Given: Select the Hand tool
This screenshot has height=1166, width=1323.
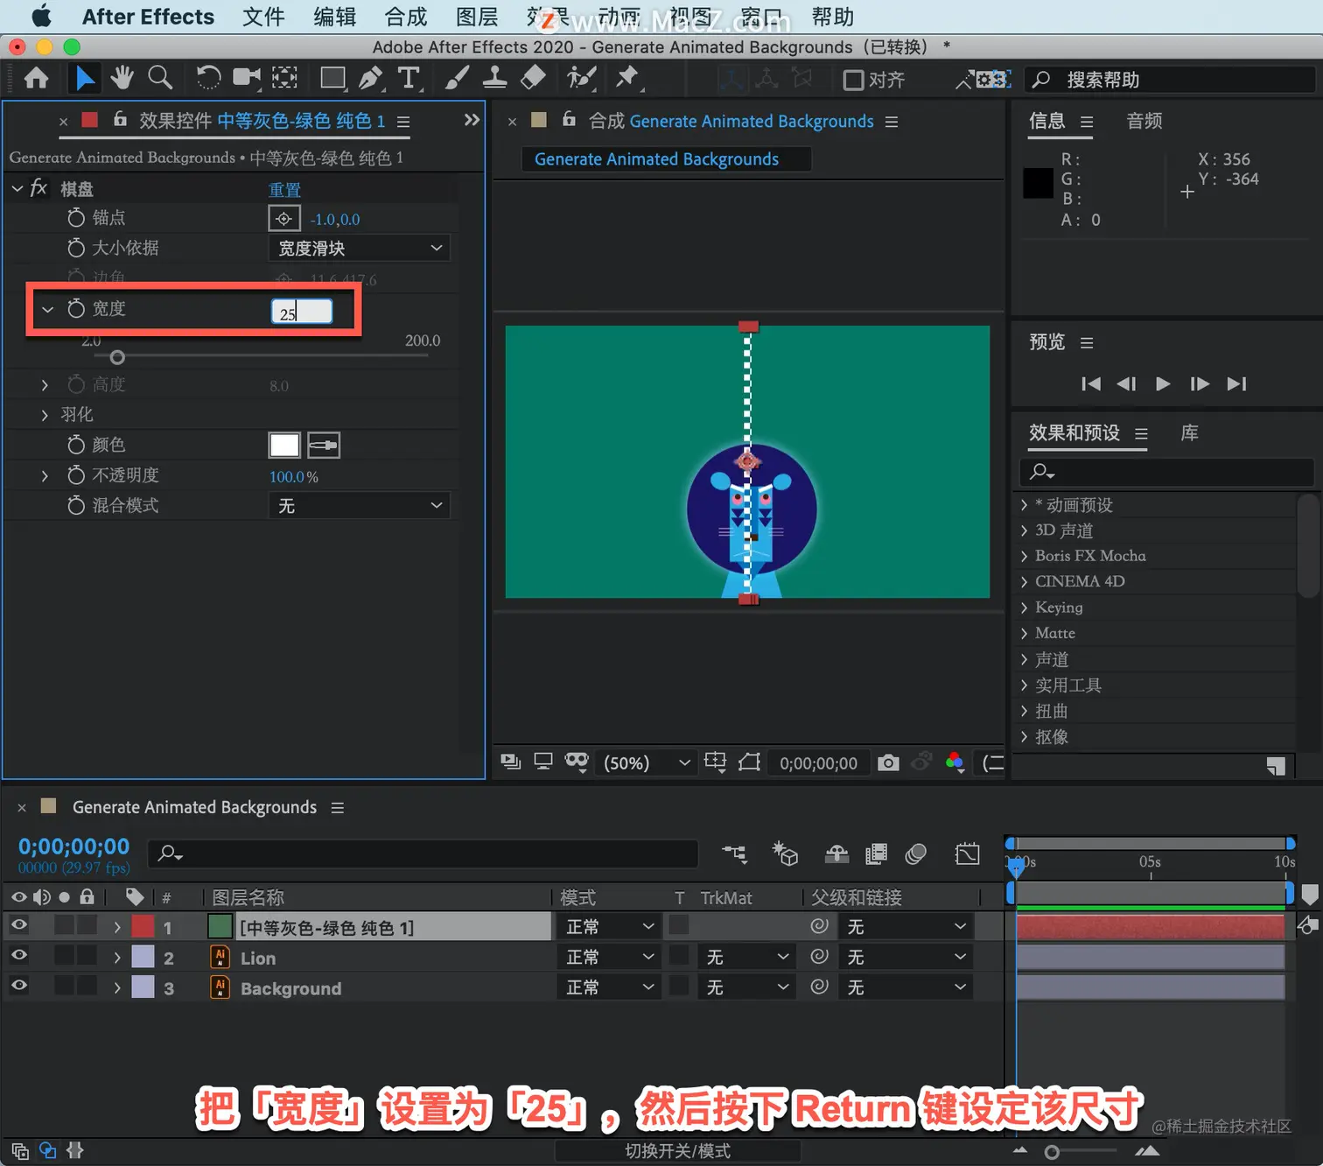Looking at the screenshot, I should coord(122,78).
